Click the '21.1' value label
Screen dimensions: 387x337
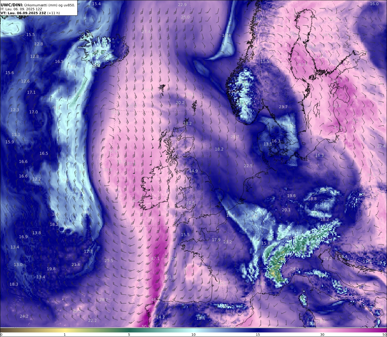pos(171,277)
